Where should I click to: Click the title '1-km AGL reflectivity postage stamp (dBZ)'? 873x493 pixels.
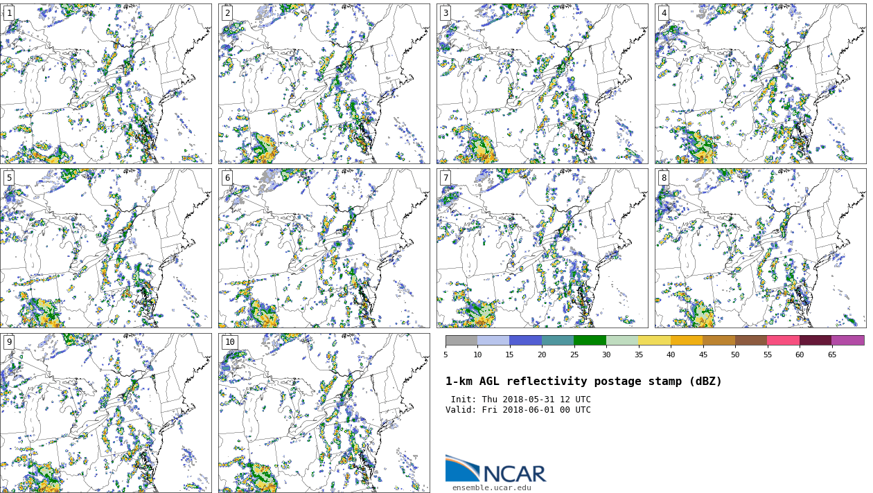(583, 382)
